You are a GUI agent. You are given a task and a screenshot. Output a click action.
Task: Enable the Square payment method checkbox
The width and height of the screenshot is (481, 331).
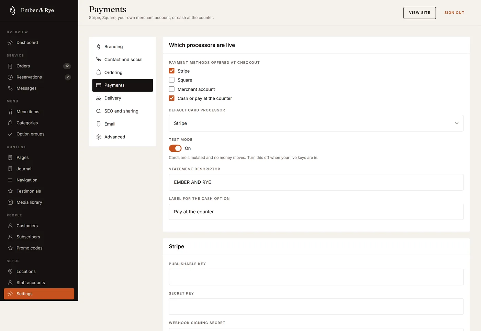(172, 80)
